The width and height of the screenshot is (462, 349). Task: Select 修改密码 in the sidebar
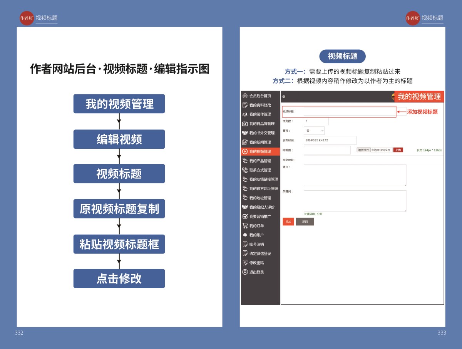257,263
